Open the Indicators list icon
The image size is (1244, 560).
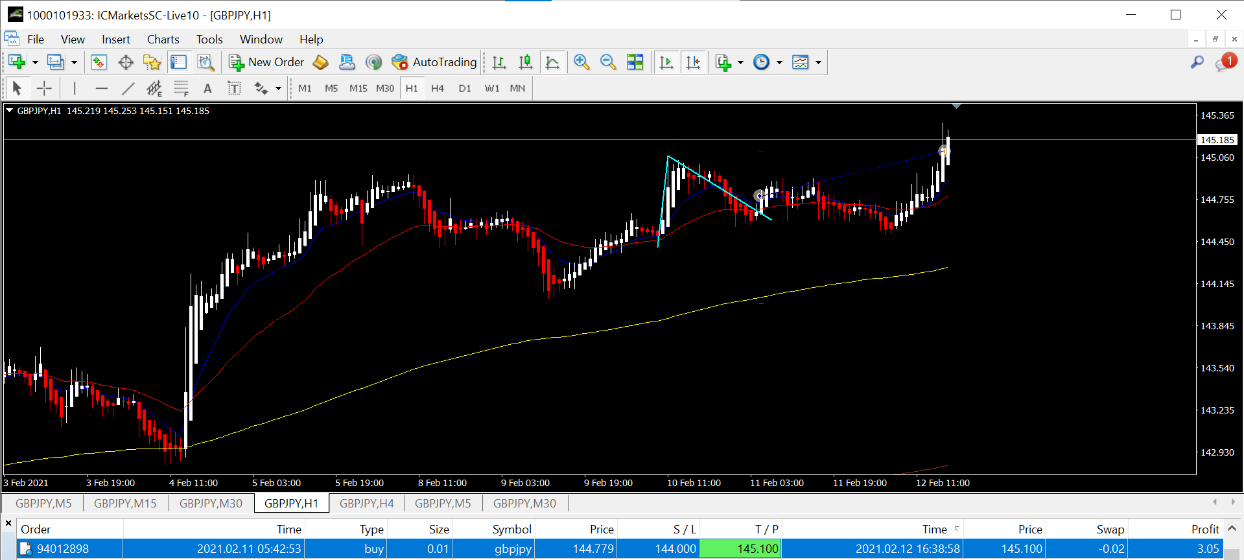[x=723, y=62]
